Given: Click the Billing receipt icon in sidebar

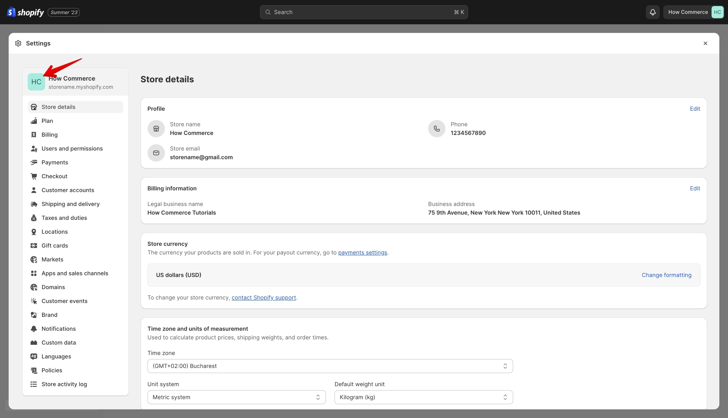Looking at the screenshot, I should click(x=34, y=135).
